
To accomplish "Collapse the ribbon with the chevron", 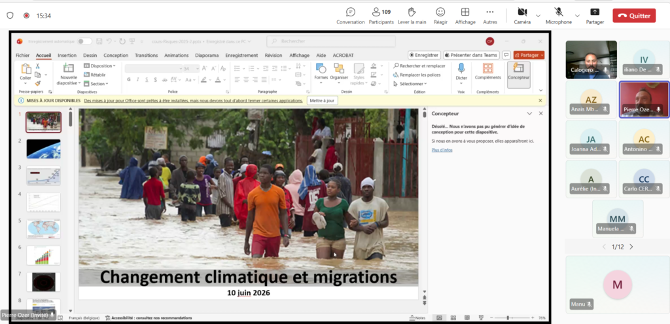I will click(540, 90).
